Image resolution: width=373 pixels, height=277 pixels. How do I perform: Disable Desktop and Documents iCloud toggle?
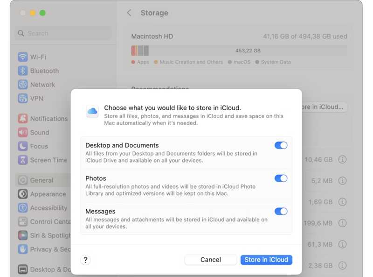point(281,145)
